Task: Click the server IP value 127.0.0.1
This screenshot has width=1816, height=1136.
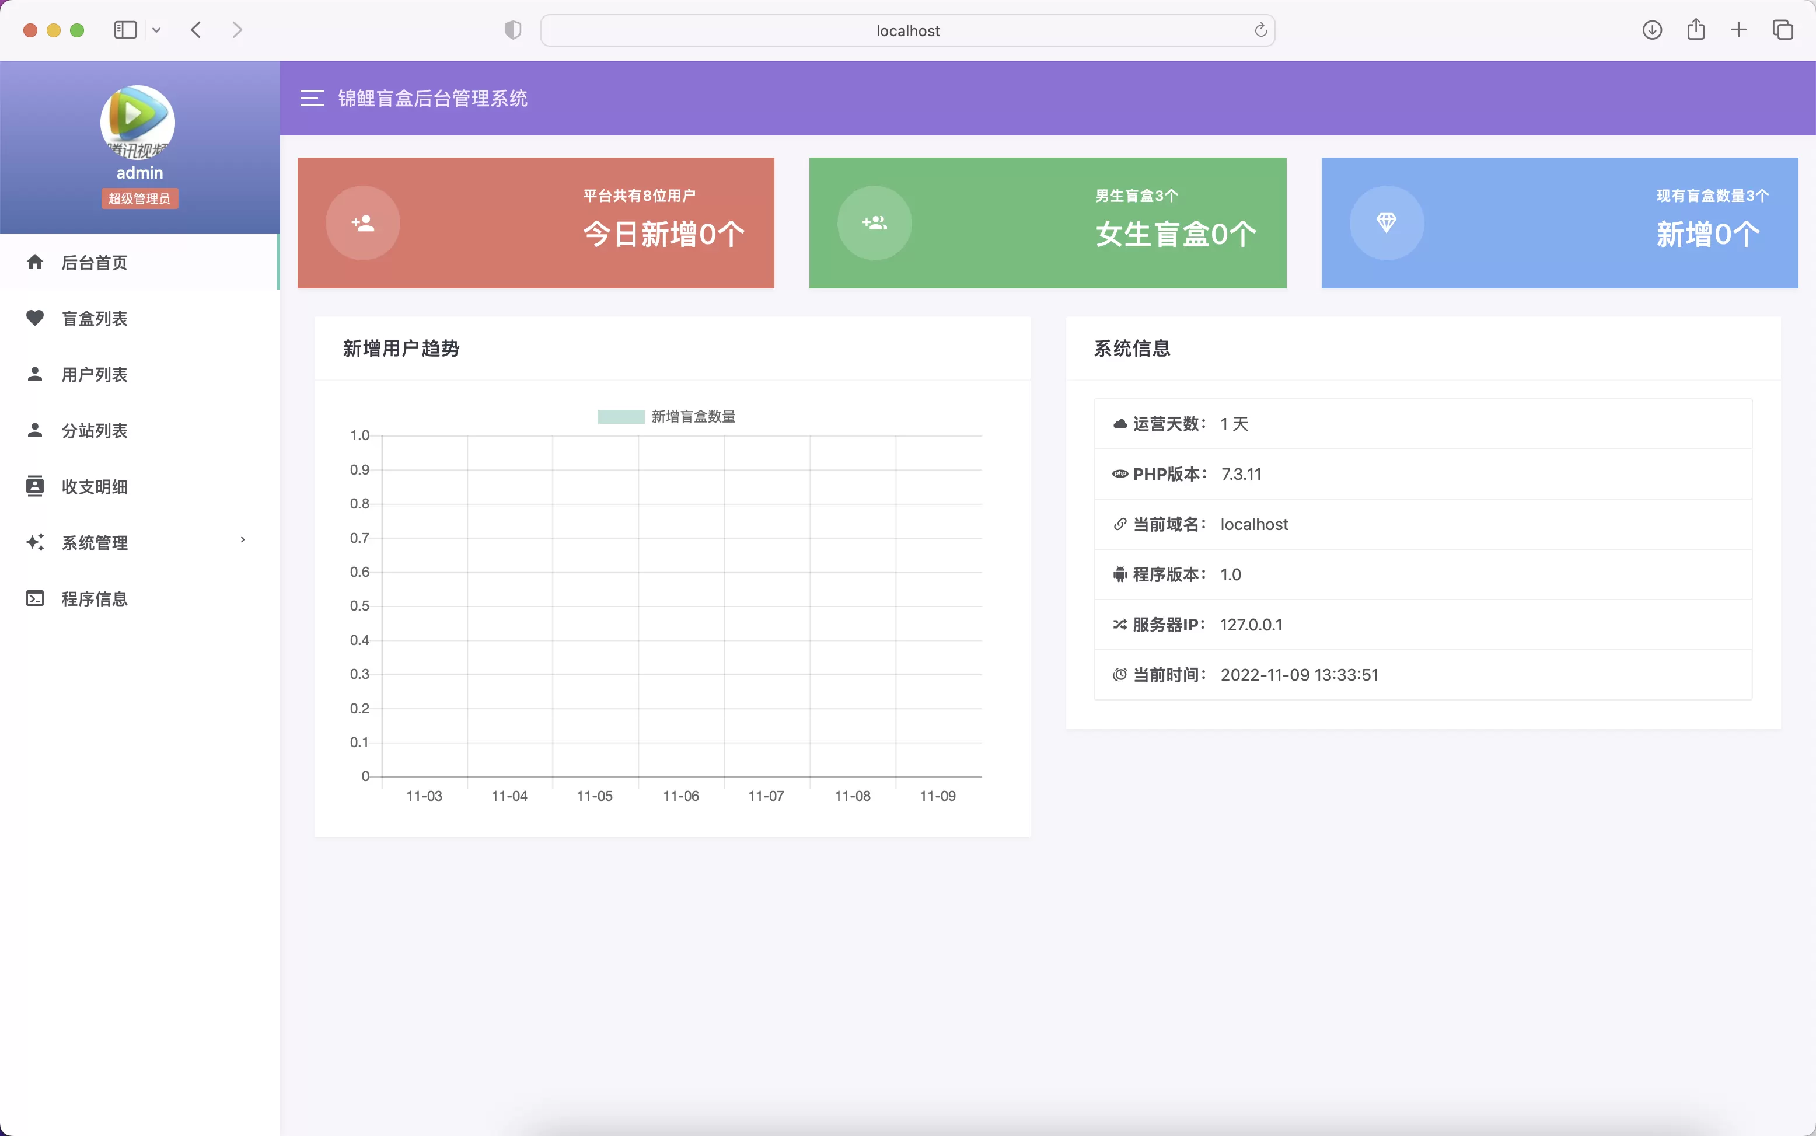Action: point(1251,625)
